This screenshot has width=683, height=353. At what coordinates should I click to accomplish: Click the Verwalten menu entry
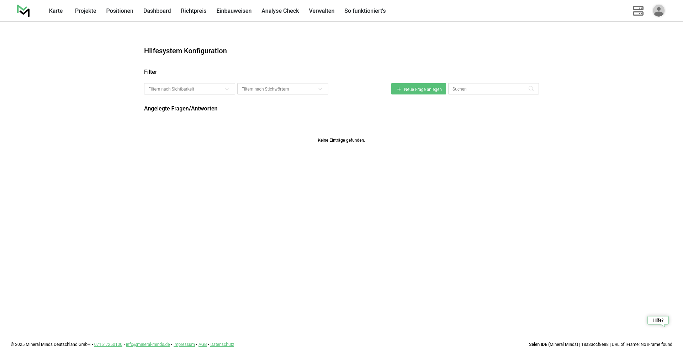(x=322, y=11)
